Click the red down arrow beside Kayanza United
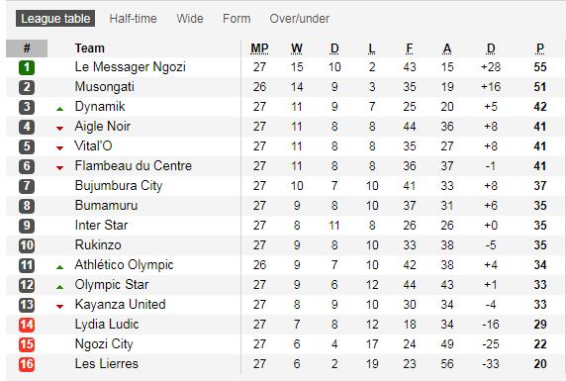 (x=60, y=307)
